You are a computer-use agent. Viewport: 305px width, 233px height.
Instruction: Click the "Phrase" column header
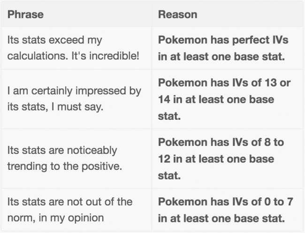tap(25, 15)
